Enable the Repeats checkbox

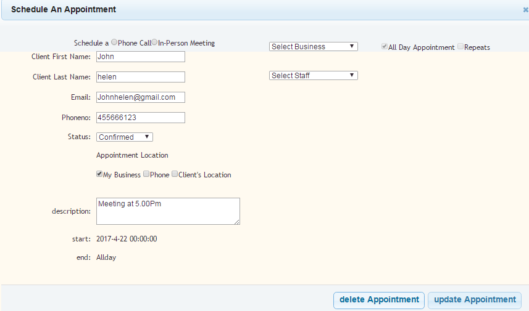[x=460, y=46]
